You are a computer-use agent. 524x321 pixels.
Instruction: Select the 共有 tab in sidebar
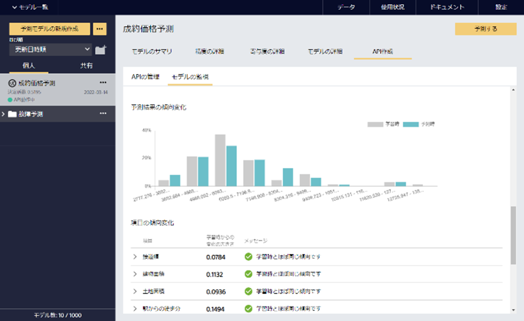pos(86,66)
